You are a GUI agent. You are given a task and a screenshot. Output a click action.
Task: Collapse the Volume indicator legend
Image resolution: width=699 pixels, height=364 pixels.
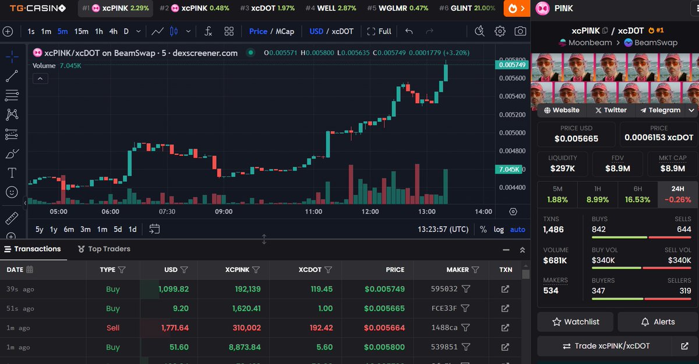coord(40,79)
